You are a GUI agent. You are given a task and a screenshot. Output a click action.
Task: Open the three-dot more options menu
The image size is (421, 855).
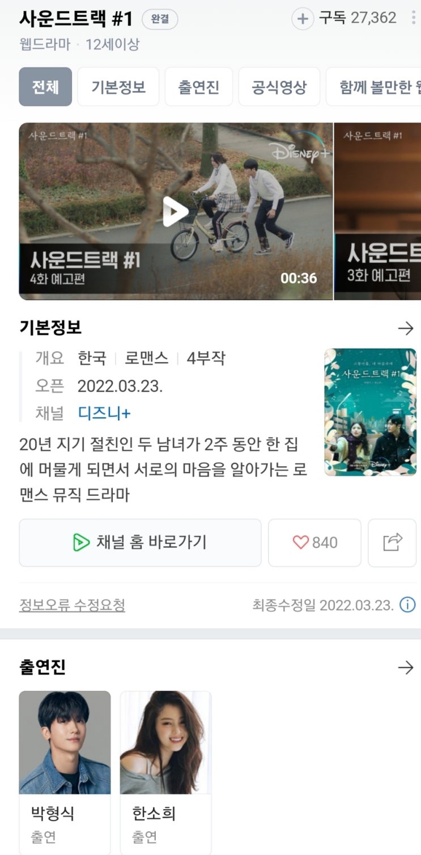pyautogui.click(x=414, y=18)
